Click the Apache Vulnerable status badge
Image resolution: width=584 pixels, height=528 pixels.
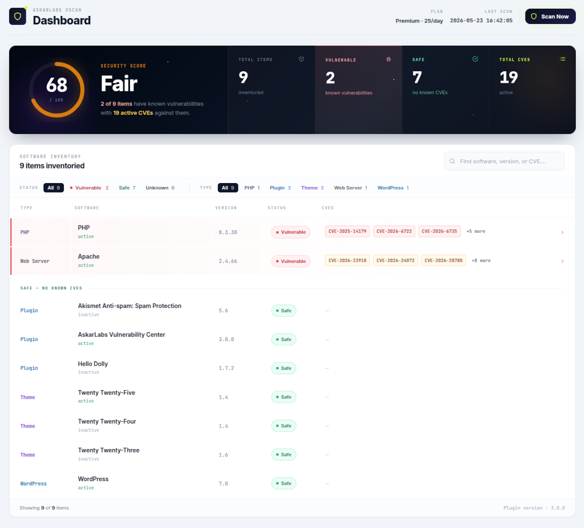point(291,261)
